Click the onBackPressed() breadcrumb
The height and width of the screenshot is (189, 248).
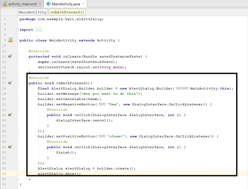67,12
